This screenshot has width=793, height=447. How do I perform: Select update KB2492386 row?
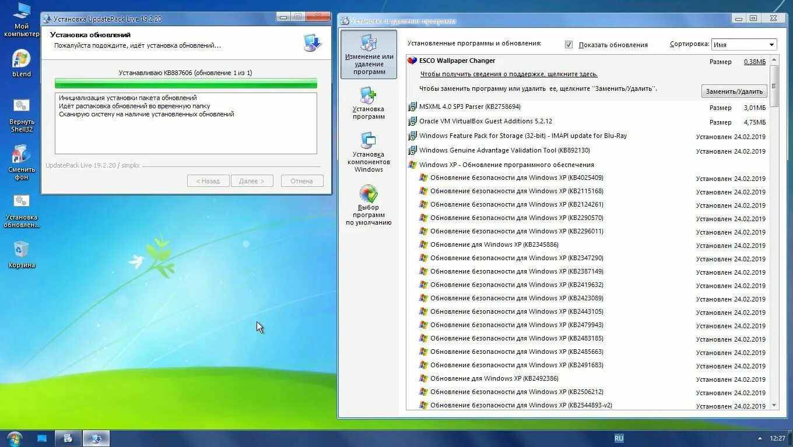[x=588, y=378]
